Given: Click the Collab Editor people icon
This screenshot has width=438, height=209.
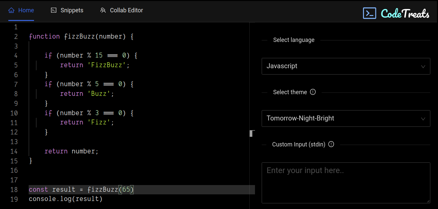Looking at the screenshot, I should pos(103,10).
